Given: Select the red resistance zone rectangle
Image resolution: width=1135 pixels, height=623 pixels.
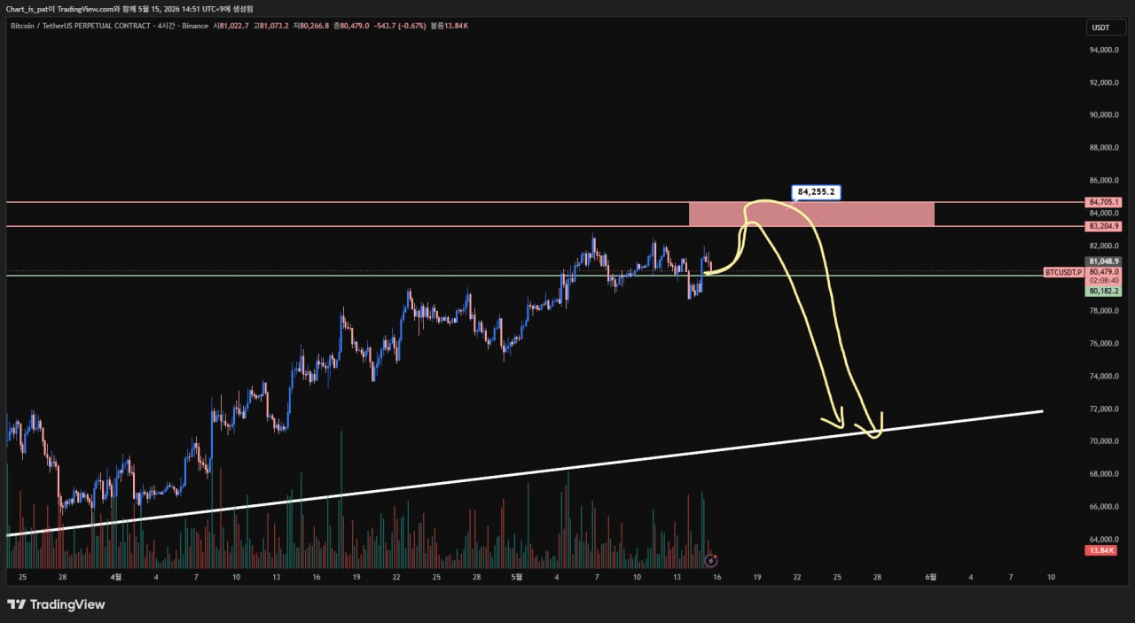Looking at the screenshot, I should (811, 214).
